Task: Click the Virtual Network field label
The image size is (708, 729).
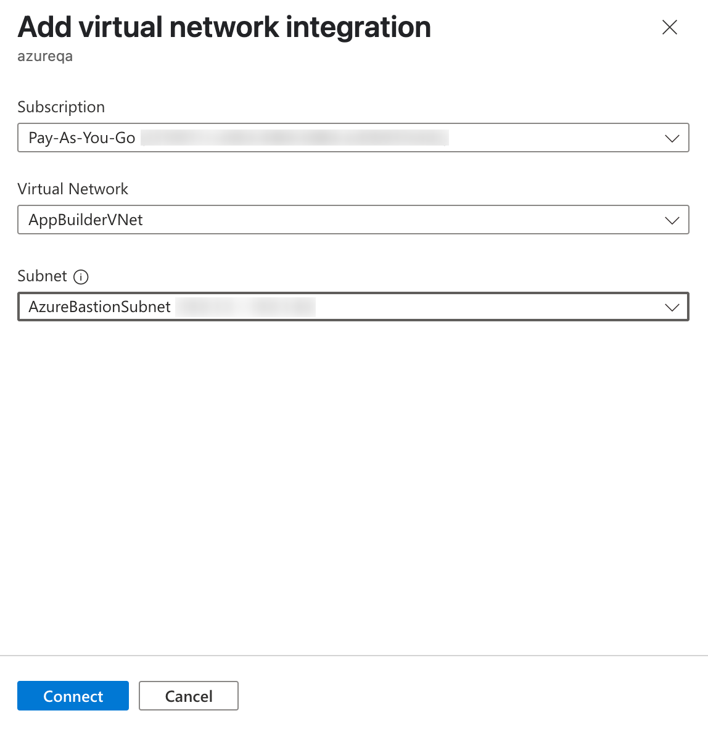Action: coord(73,189)
